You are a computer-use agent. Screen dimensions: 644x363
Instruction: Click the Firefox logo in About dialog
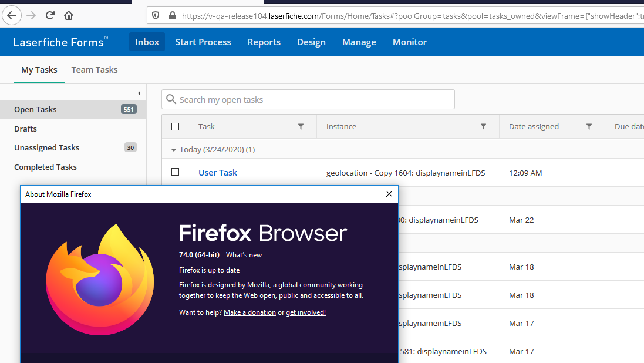pos(100,280)
